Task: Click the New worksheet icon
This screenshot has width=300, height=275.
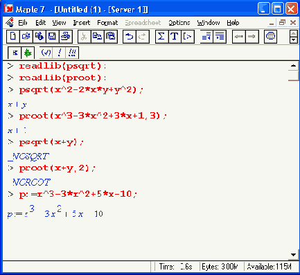Action: 13,37
